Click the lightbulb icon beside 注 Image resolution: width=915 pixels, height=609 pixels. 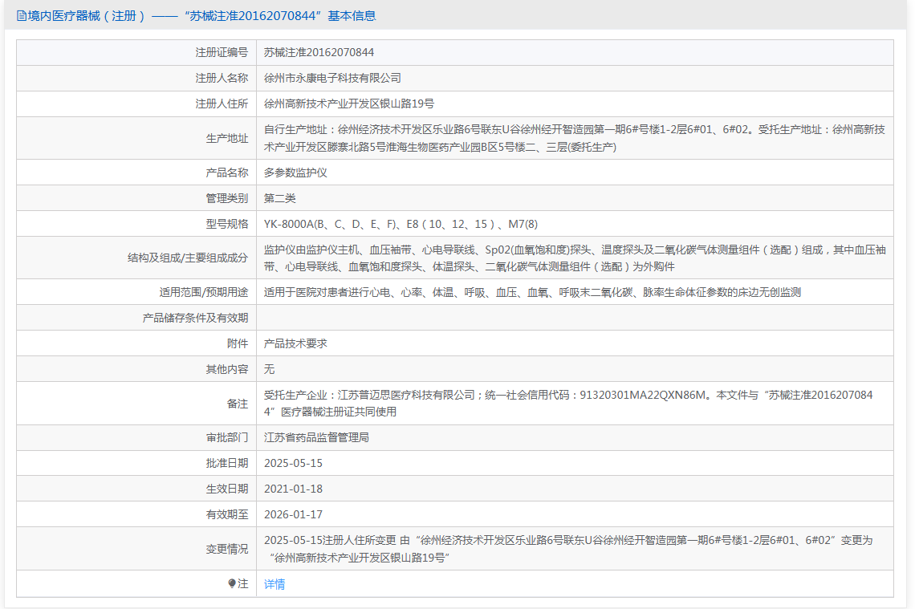point(232,583)
